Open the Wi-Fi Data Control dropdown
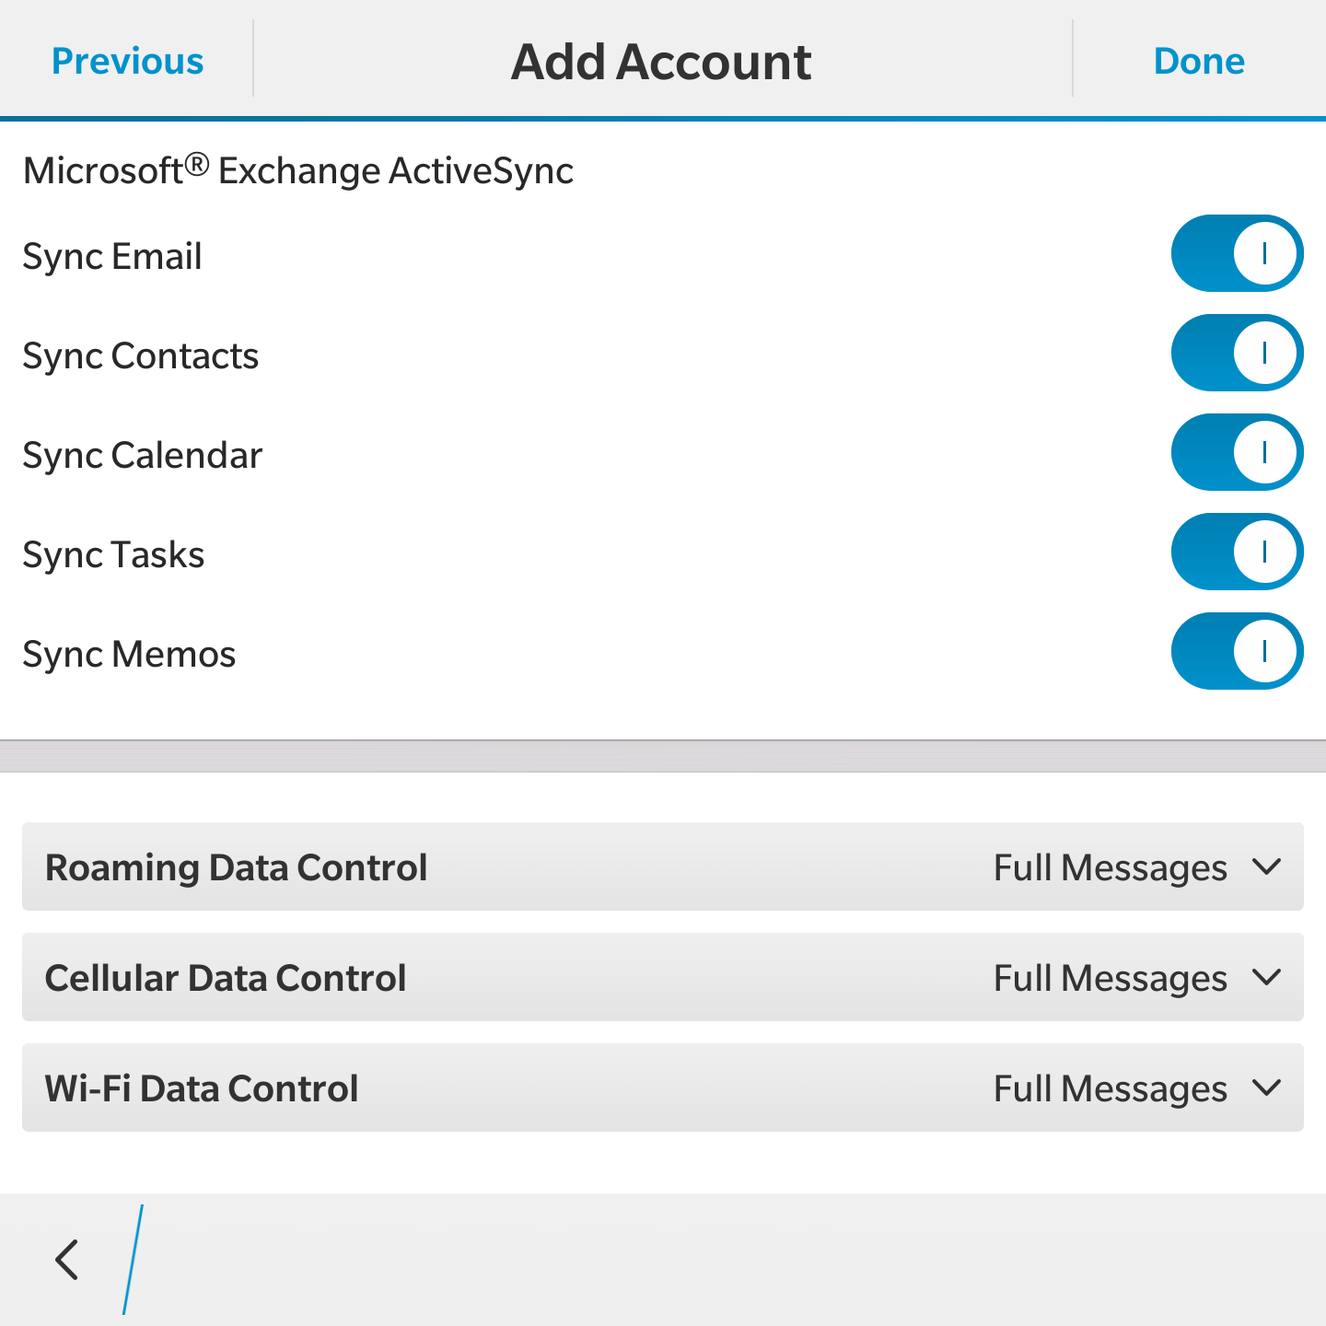The height and width of the screenshot is (1326, 1326). tap(663, 1088)
